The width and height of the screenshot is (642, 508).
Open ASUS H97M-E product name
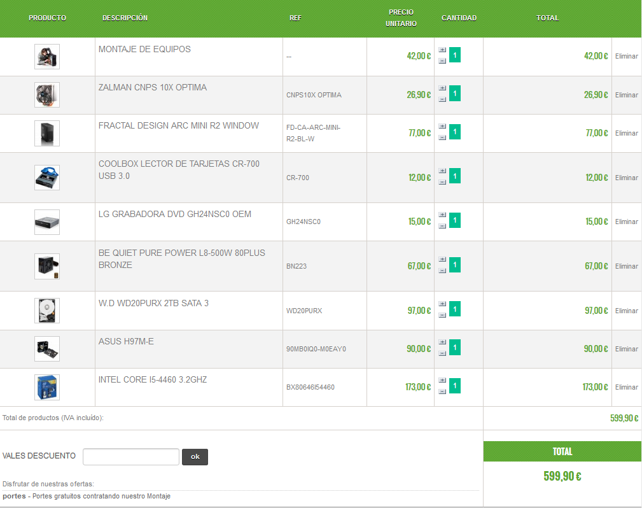click(x=126, y=341)
